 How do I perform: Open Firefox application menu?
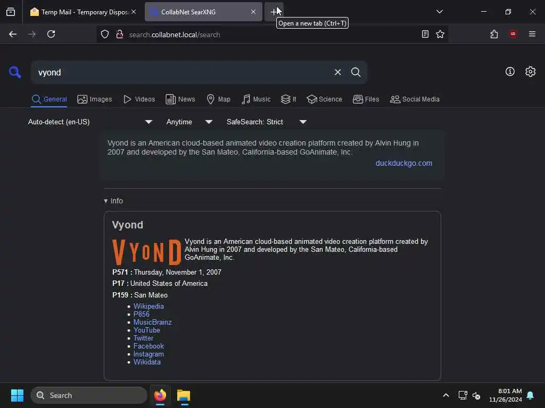(532, 34)
